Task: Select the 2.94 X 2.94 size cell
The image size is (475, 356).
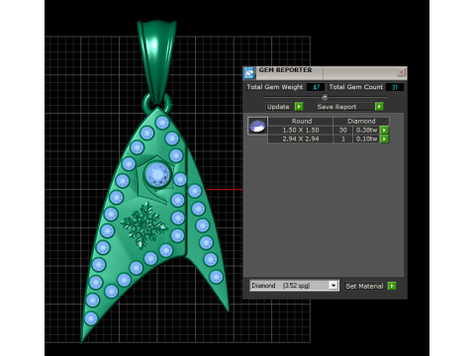Action: (301, 138)
